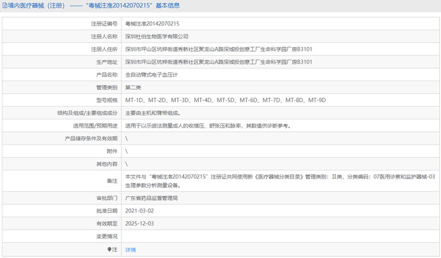
Task: Click the label 注册证编号
Action: point(104,24)
